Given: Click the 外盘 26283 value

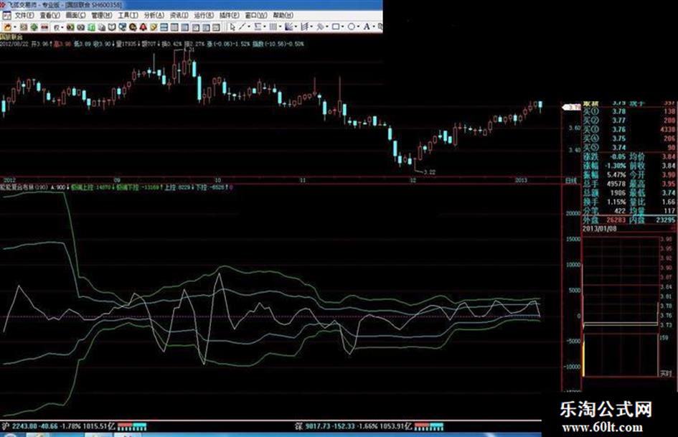Looking at the screenshot, I should point(616,220).
